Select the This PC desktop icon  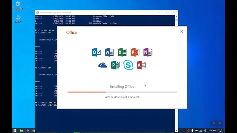tap(17, 18)
